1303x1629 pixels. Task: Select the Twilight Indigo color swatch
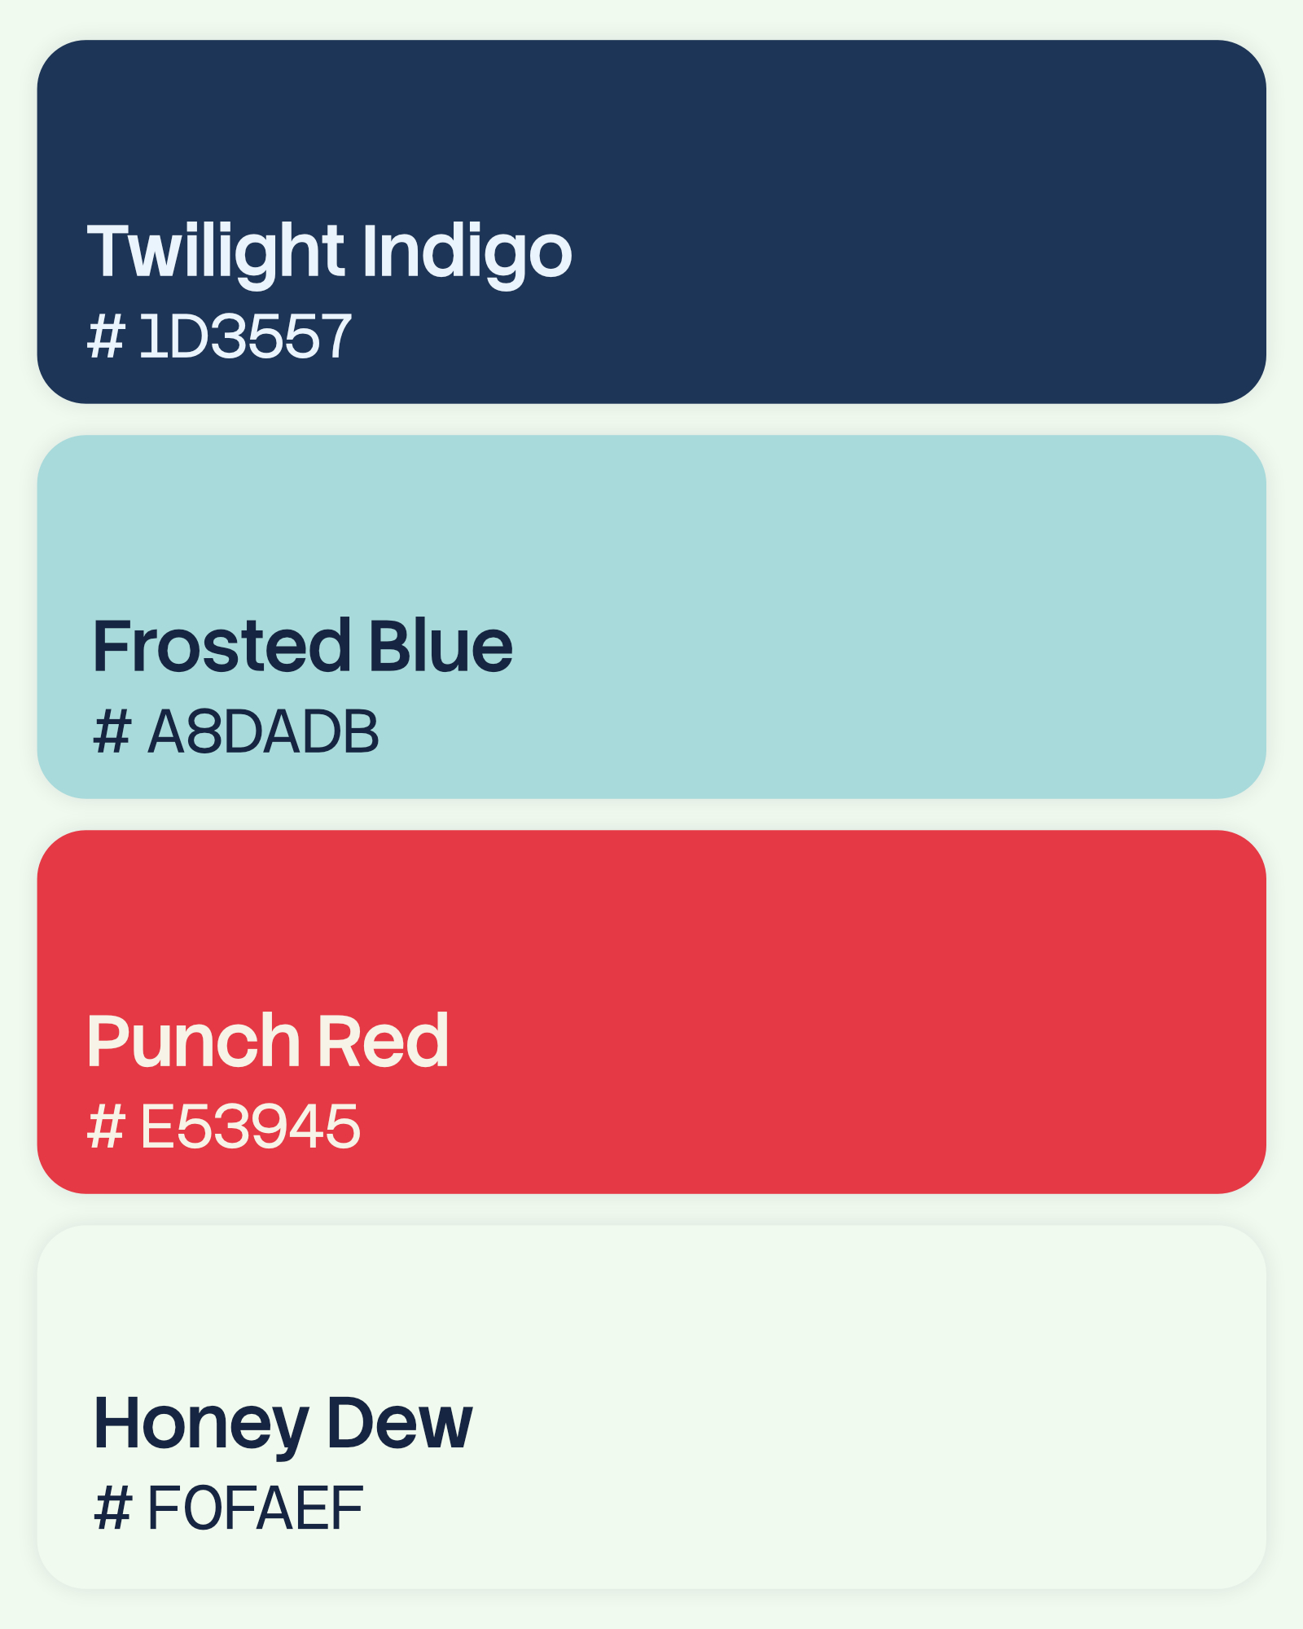651,222
